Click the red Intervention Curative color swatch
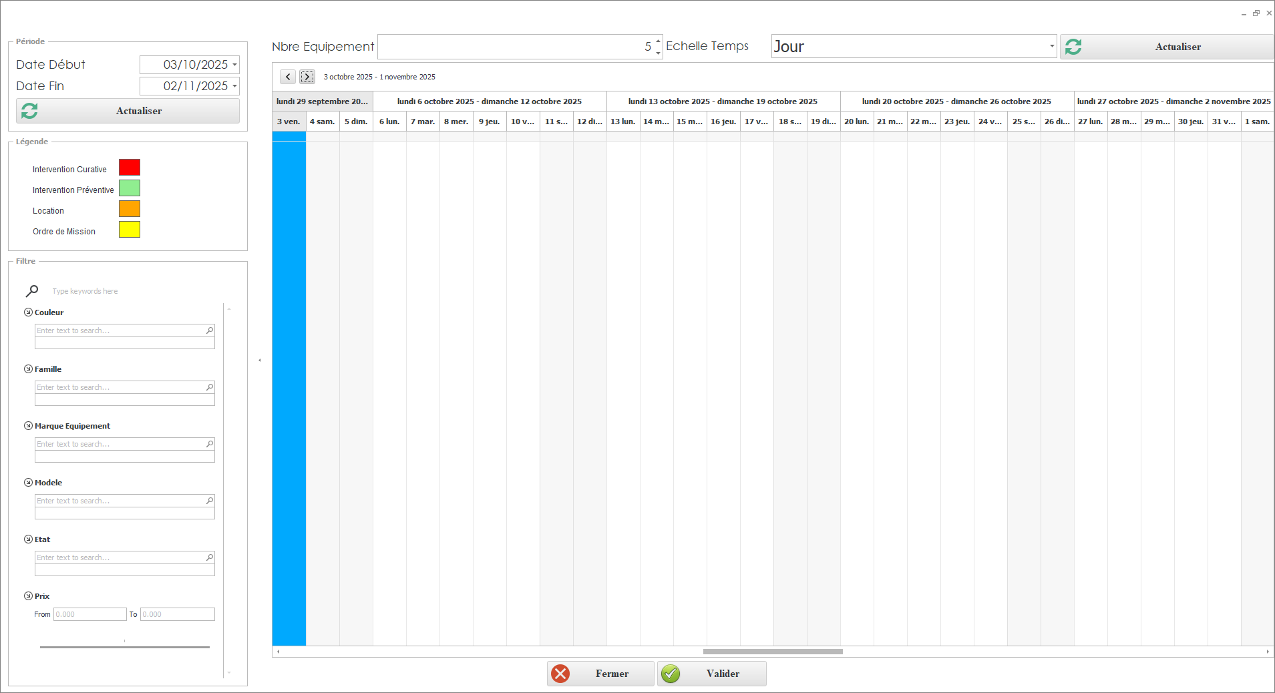 (130, 168)
